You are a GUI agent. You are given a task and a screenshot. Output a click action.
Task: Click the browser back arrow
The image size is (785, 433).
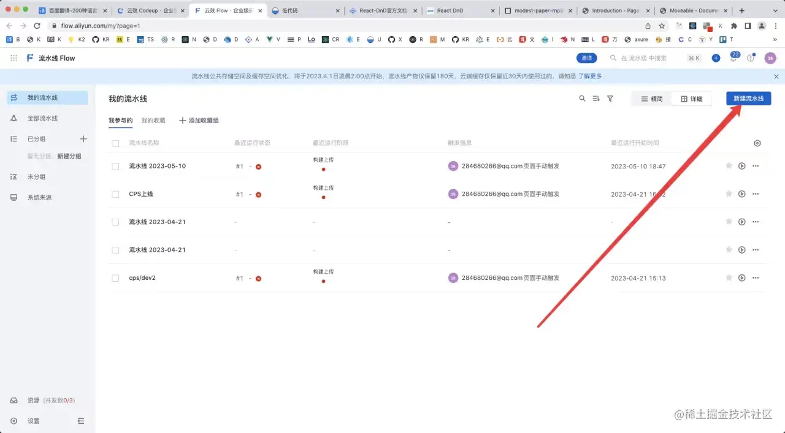[x=9, y=26]
